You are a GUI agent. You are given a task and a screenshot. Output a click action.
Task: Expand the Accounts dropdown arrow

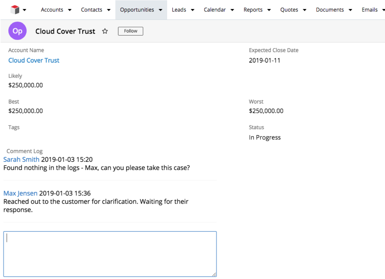pyautogui.click(x=70, y=10)
